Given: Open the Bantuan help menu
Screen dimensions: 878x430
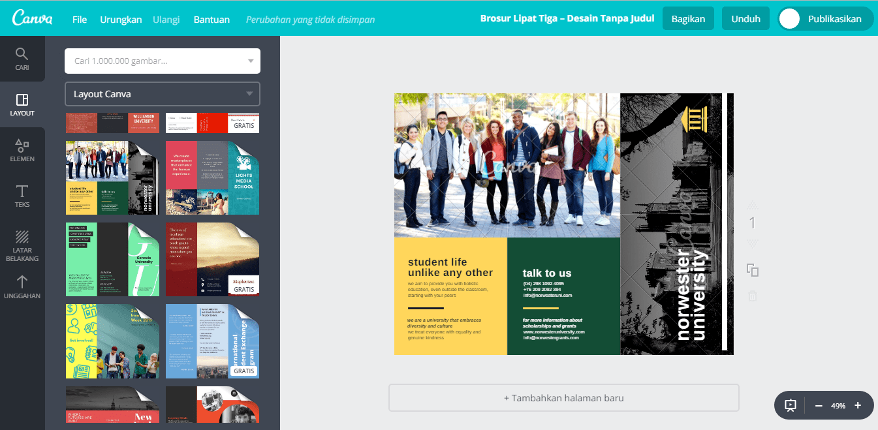Looking at the screenshot, I should [212, 19].
